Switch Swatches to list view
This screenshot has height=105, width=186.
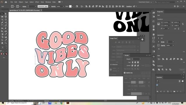(x=180, y=81)
